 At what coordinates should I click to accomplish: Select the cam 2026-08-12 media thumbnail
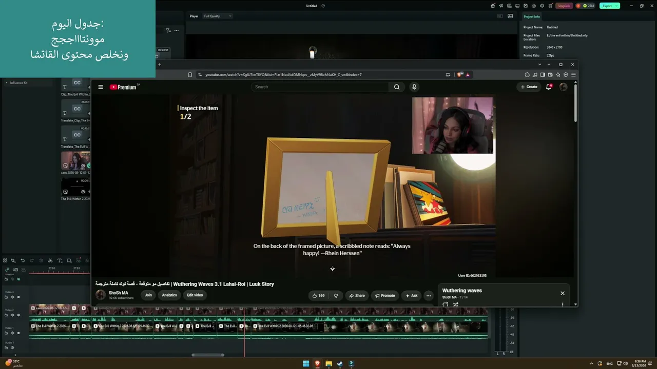pyautogui.click(x=75, y=160)
